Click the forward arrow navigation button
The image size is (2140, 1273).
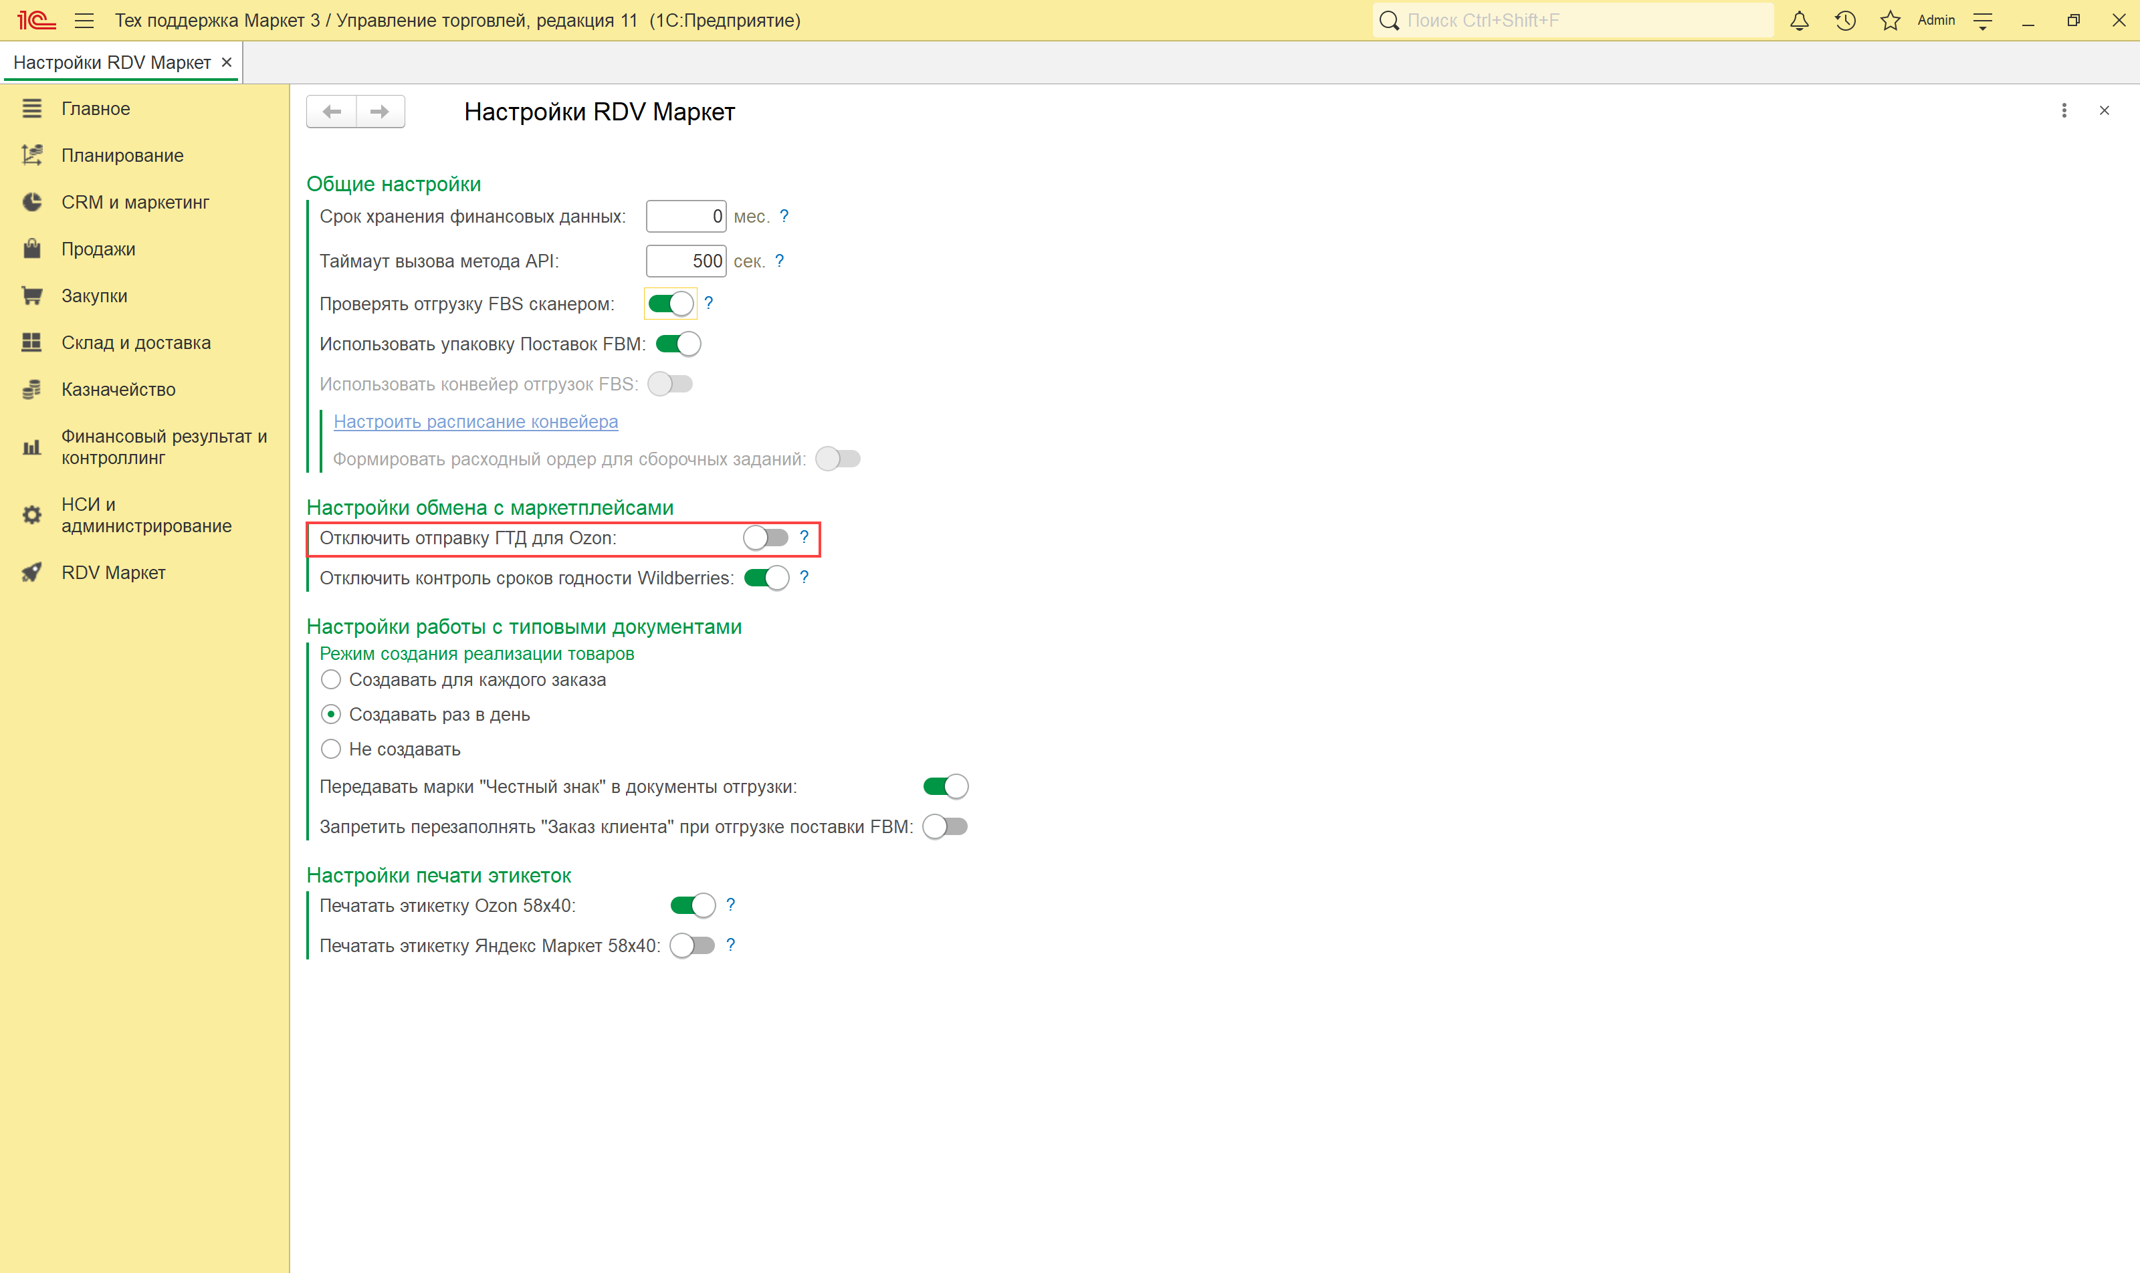(380, 112)
